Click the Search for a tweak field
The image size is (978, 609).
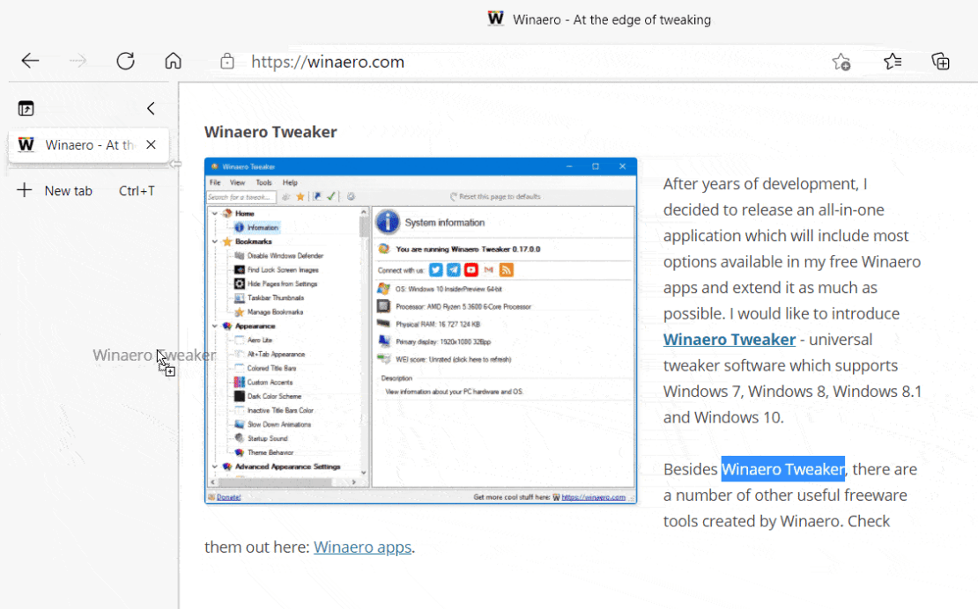(x=238, y=197)
